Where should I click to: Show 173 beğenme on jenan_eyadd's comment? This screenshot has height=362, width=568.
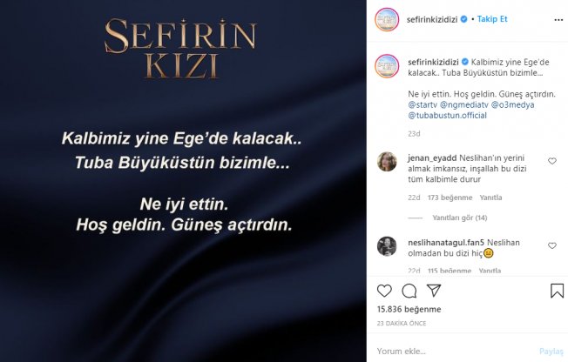click(450, 198)
